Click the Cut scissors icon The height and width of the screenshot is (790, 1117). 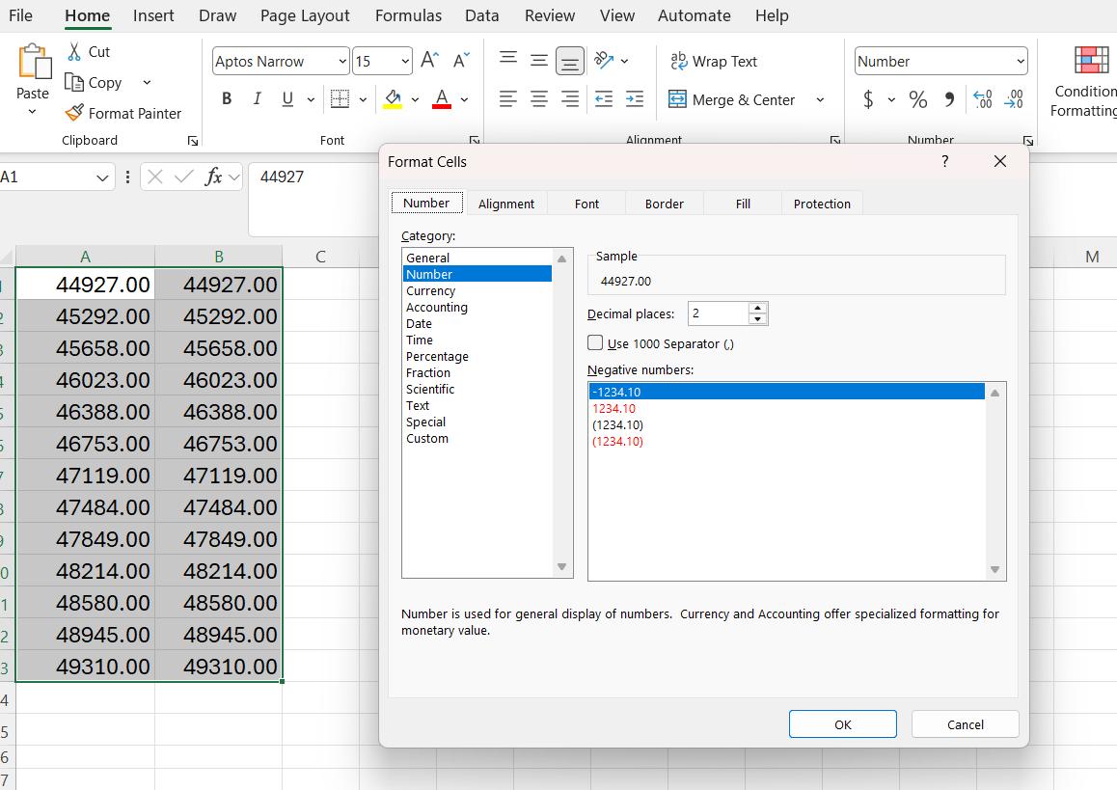[74, 51]
